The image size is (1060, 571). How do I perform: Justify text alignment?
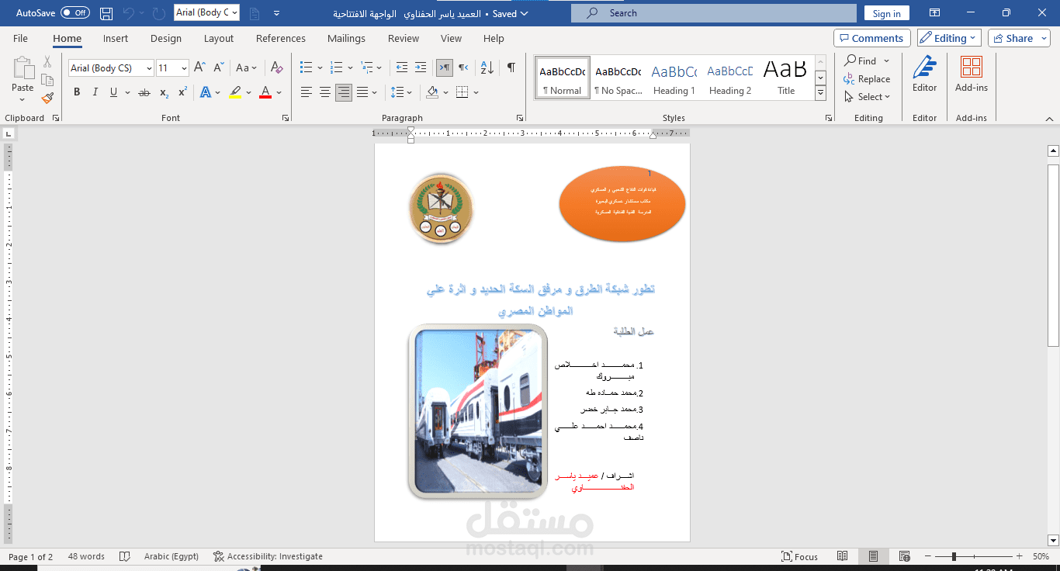click(362, 92)
